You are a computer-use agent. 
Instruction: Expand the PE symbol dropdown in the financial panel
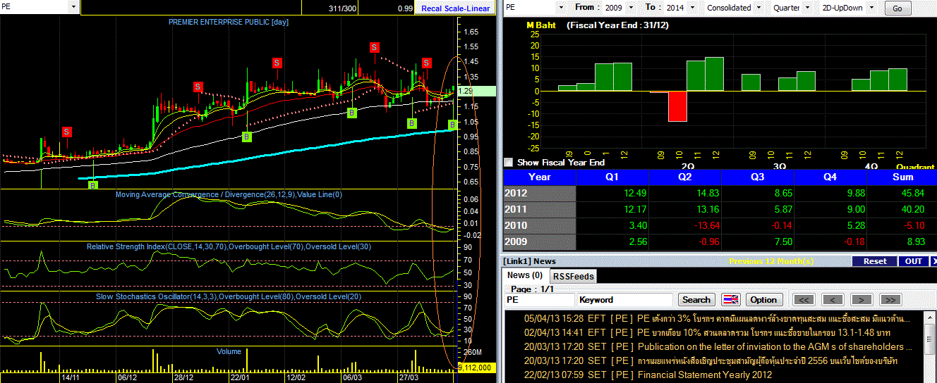(x=562, y=7)
